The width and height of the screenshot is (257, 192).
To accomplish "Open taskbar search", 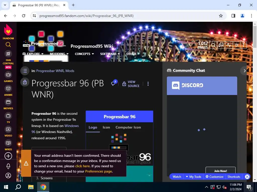I will (18, 187).
